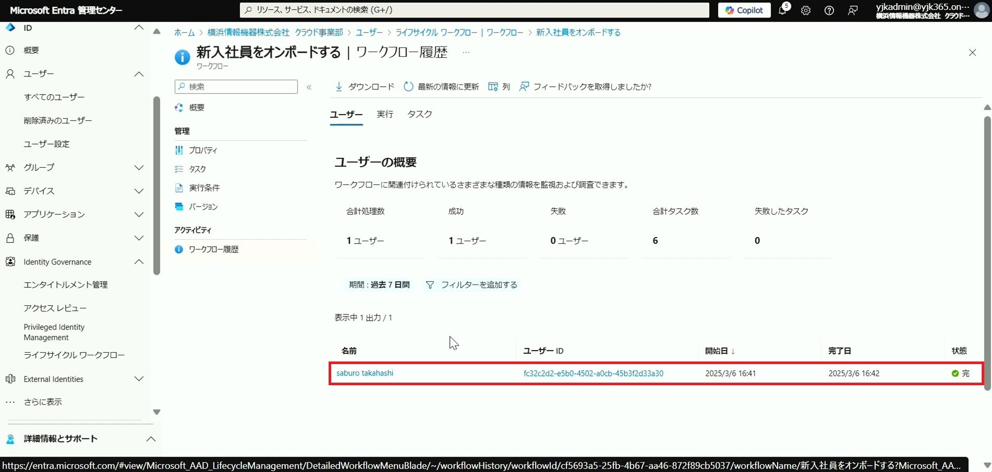992x472 pixels.
Task: Collapse the workflow menu with double chevron
Action: pos(309,87)
